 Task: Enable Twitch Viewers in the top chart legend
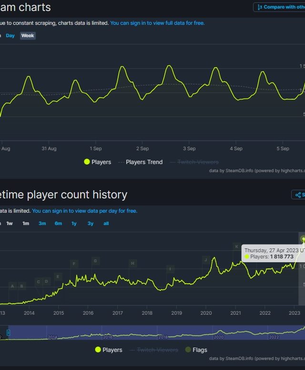coord(198,162)
